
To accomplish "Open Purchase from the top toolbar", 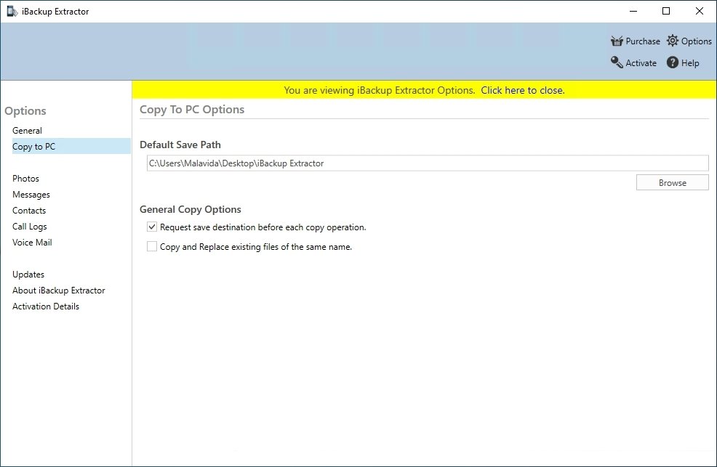I will click(643, 41).
